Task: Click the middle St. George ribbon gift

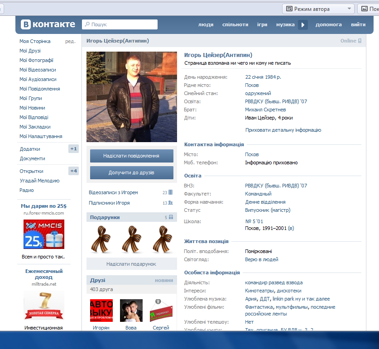Action: point(131,239)
